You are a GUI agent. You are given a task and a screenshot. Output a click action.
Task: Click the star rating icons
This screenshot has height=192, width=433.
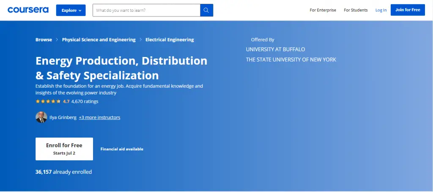click(x=48, y=101)
